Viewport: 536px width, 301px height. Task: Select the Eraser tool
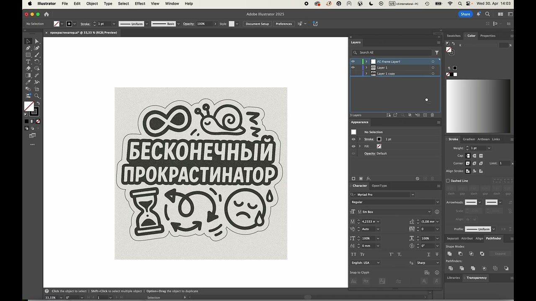(28, 68)
